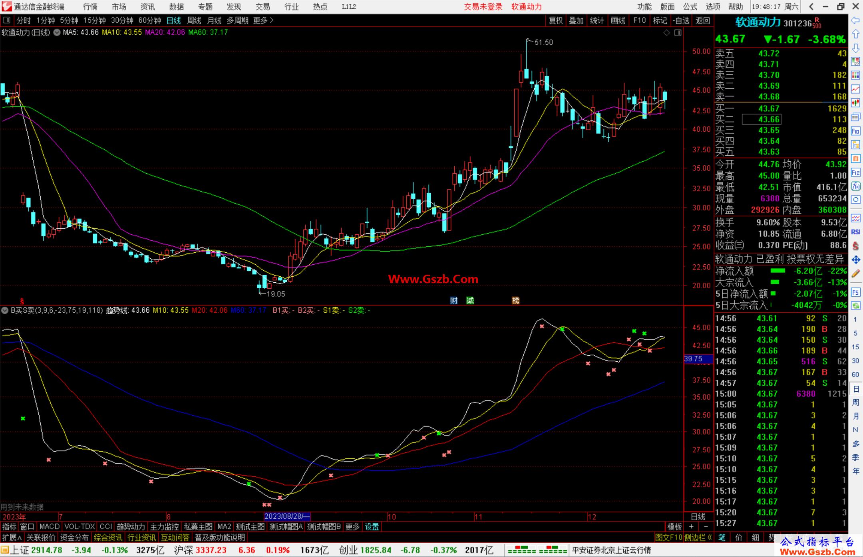Open the 指标 indicator selector
The image size is (863, 557).
[x=9, y=527]
